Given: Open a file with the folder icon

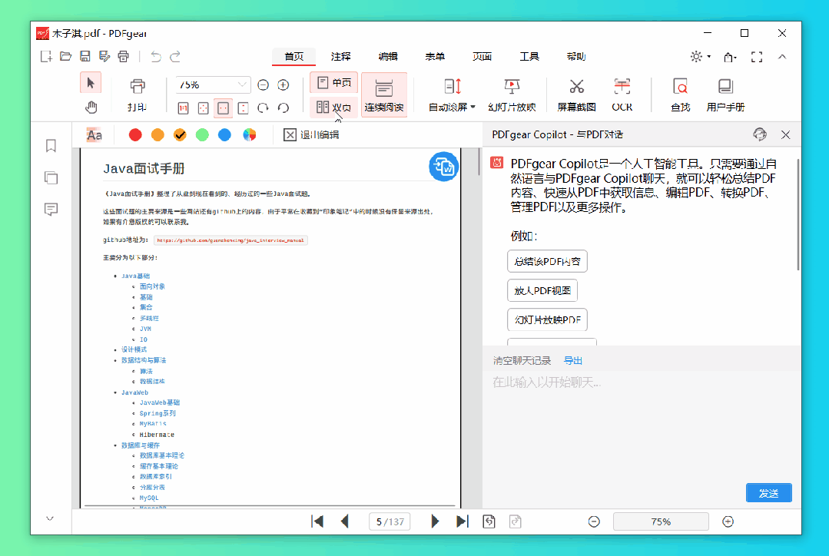Looking at the screenshot, I should click(x=65, y=56).
